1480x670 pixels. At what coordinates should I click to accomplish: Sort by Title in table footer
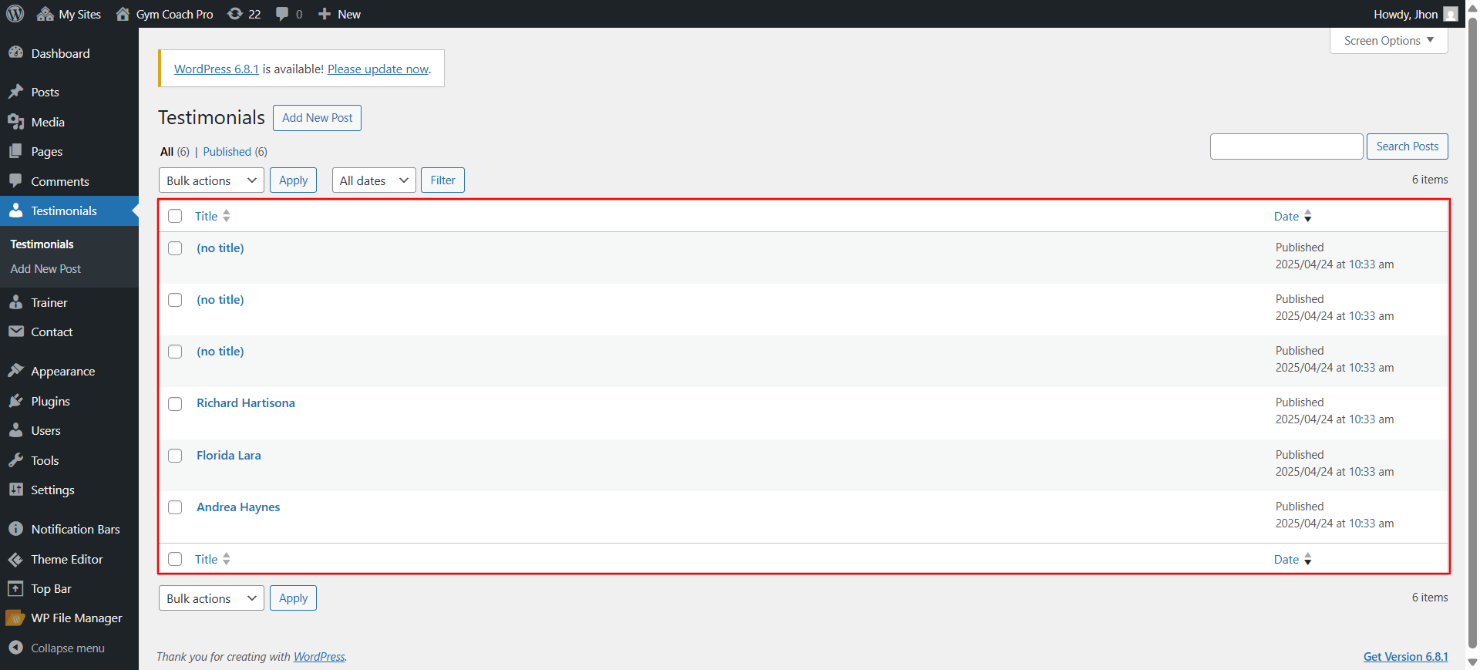click(212, 559)
